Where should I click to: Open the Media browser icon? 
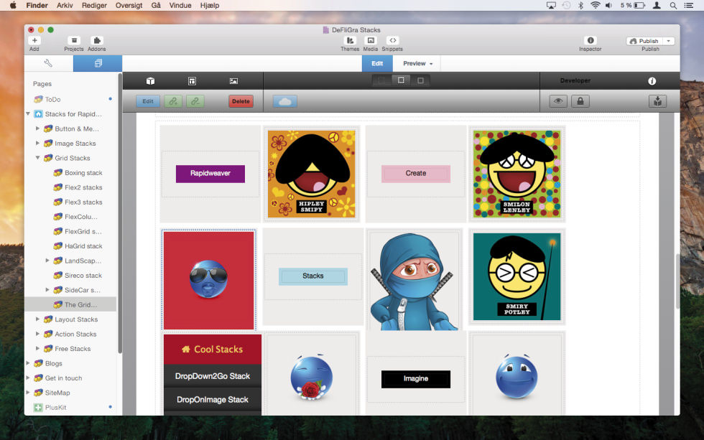tap(371, 40)
